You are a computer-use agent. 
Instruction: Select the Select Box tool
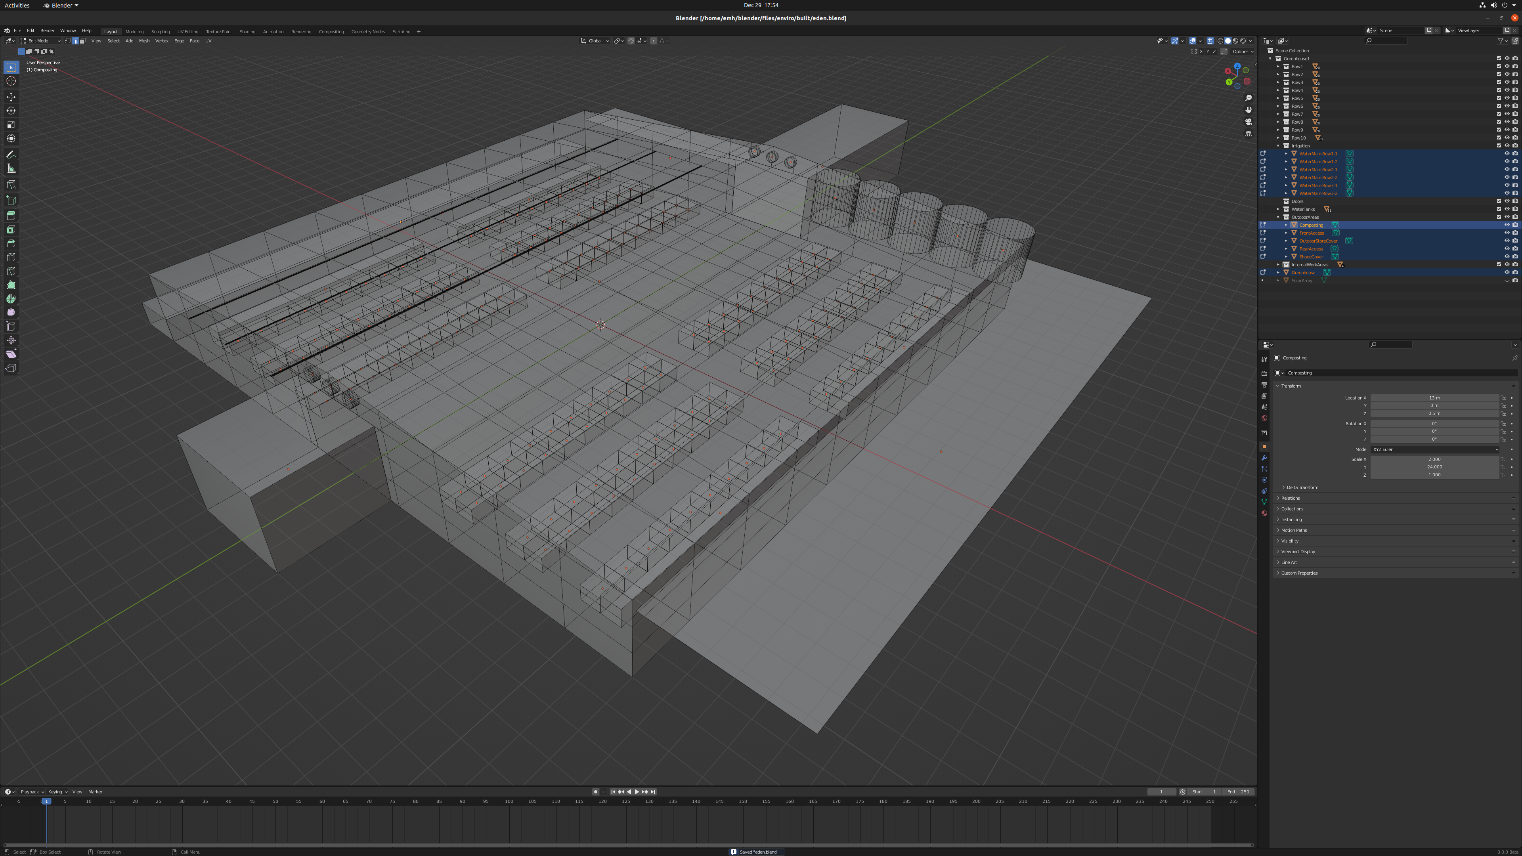11,67
